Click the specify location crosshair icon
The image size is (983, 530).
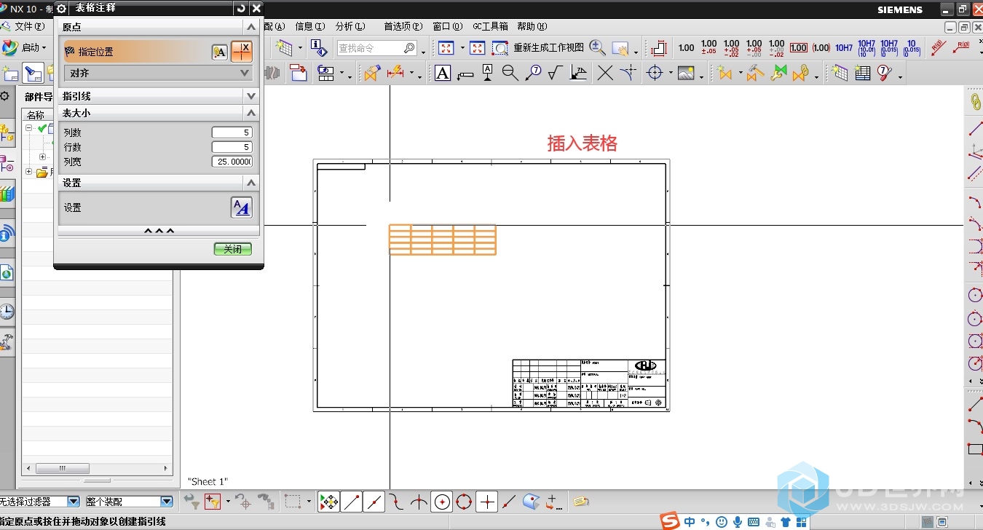point(242,52)
